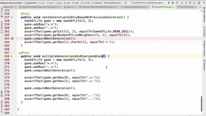Click the VCS update project icon

click(182, 3)
